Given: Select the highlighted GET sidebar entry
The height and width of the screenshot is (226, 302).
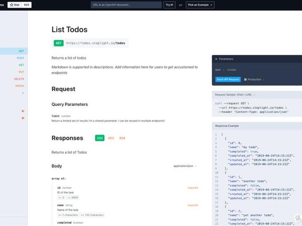Looking at the screenshot, I should click(14, 51).
